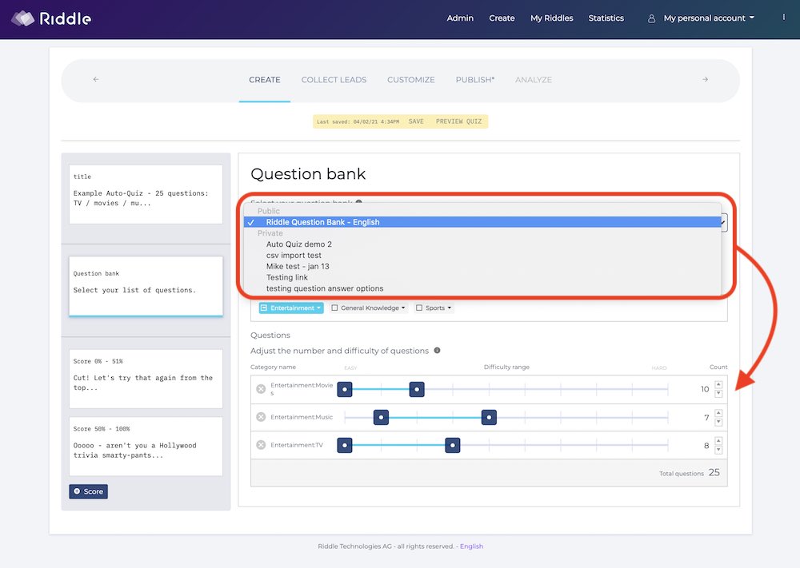The image size is (800, 568).
Task: Tick the Sports checkbox
Action: click(419, 308)
